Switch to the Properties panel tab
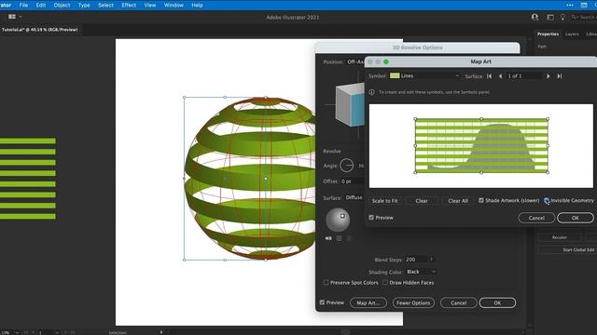597x335 pixels. point(548,33)
